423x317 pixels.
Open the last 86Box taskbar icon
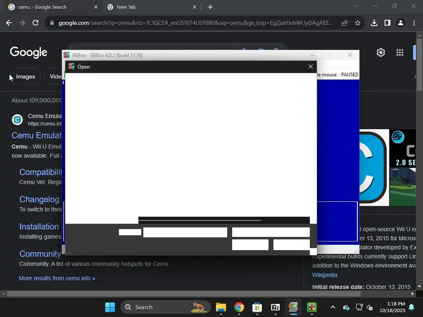(x=312, y=307)
